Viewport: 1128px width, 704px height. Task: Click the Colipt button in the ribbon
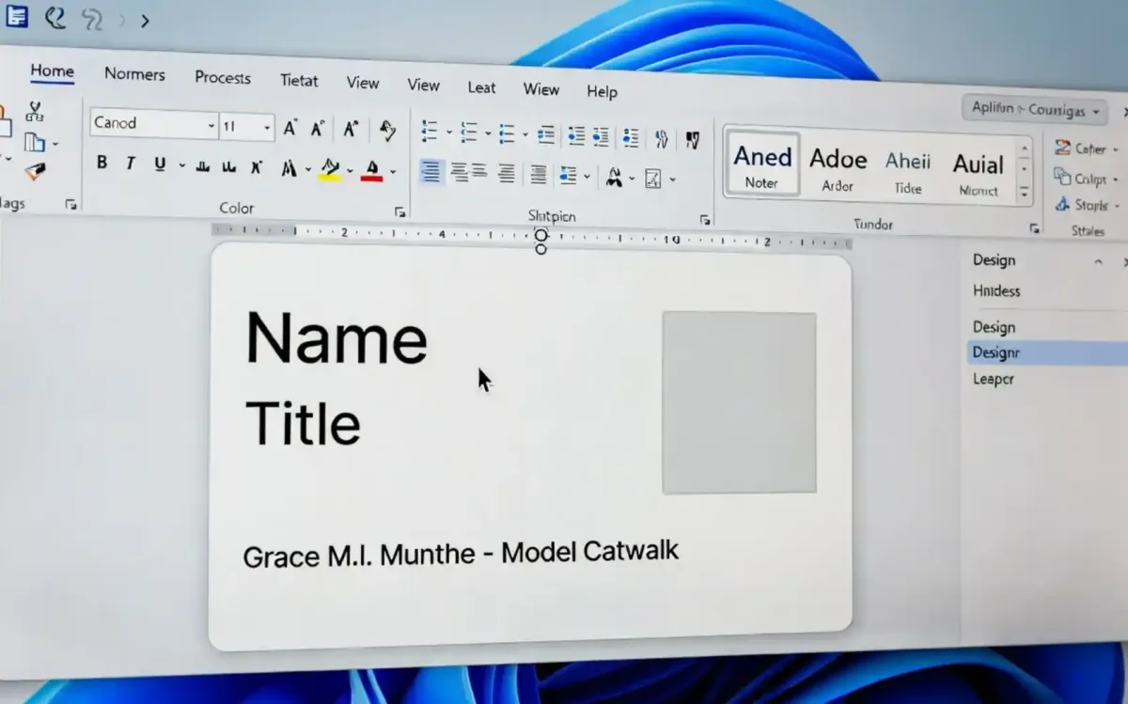[1087, 178]
